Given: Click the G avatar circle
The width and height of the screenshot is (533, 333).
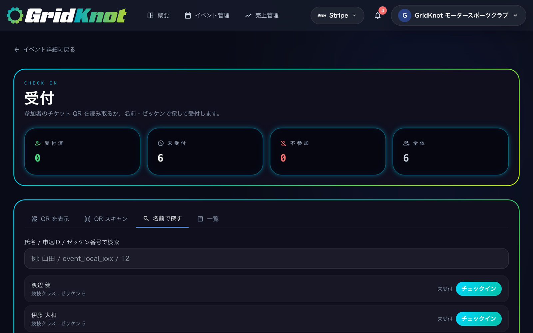Looking at the screenshot, I should 404,15.
